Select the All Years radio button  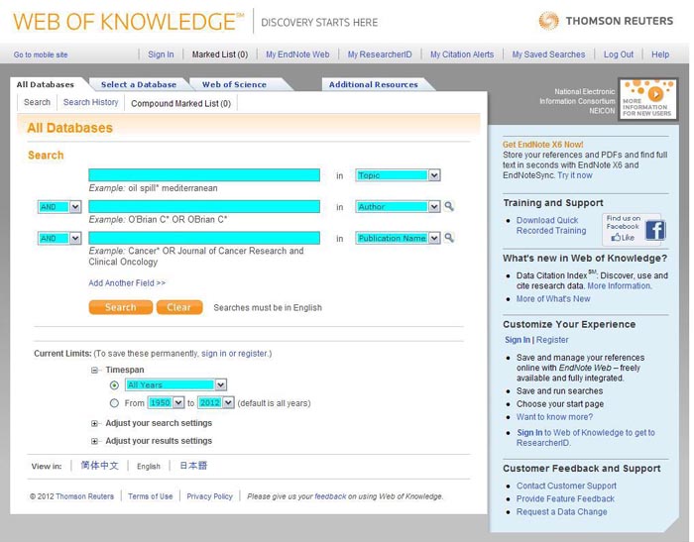click(115, 385)
